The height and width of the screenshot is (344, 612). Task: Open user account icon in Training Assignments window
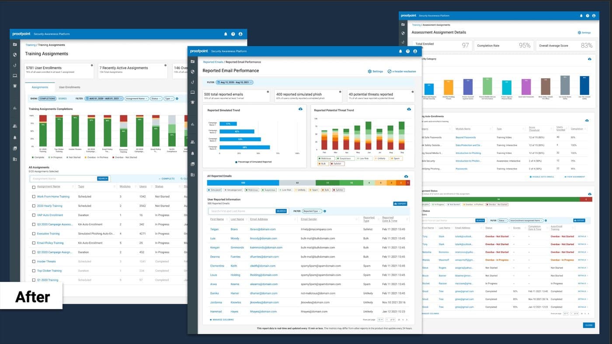(x=240, y=34)
